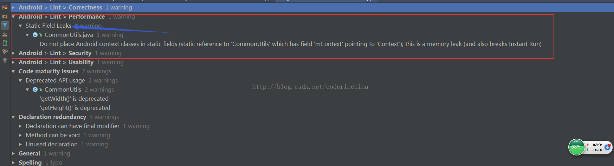Expand the Spelling category arrow
The image size is (614, 166).
(13, 162)
